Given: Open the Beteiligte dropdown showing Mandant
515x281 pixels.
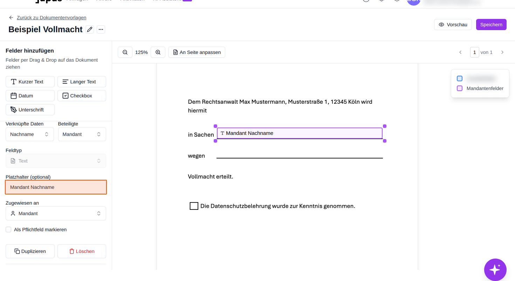Looking at the screenshot, I should pos(82,134).
